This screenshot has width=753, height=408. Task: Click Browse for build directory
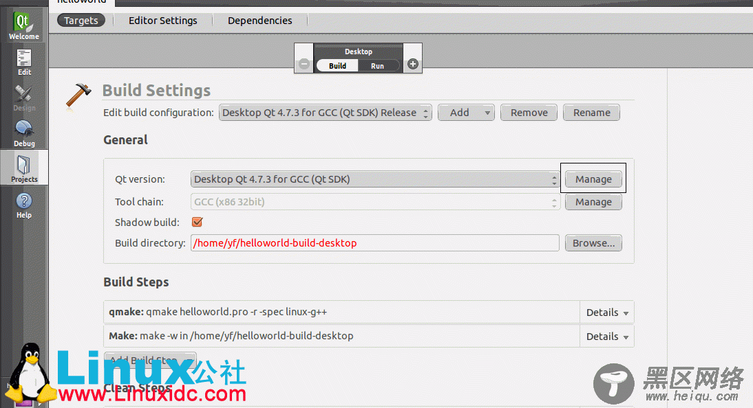coord(593,243)
